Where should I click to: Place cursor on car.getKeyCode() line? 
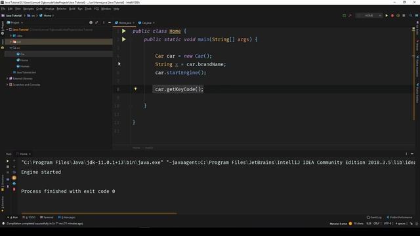(x=179, y=89)
